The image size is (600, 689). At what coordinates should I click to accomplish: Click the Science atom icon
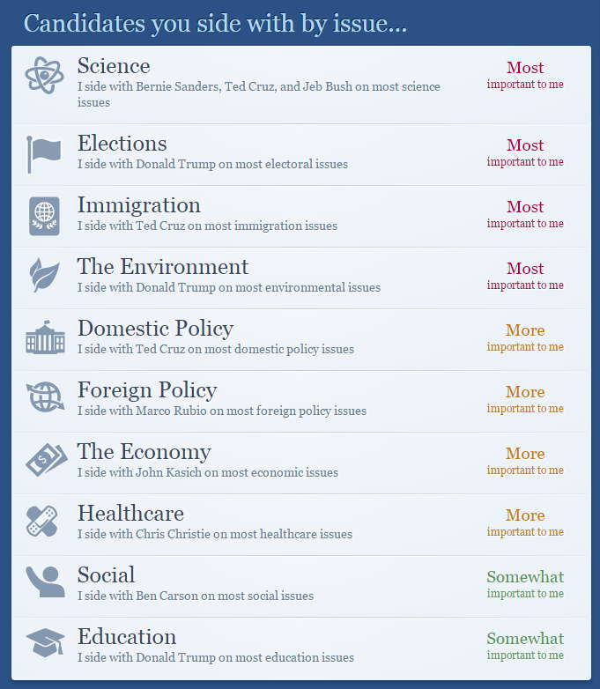[x=44, y=76]
